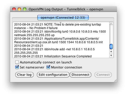Zoom window with the green button
Viewport: 127px width, 96px height.
25,9
